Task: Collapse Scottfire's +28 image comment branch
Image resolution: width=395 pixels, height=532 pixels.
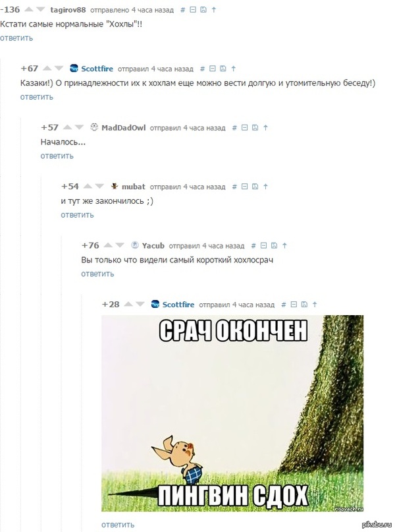Action: click(294, 305)
